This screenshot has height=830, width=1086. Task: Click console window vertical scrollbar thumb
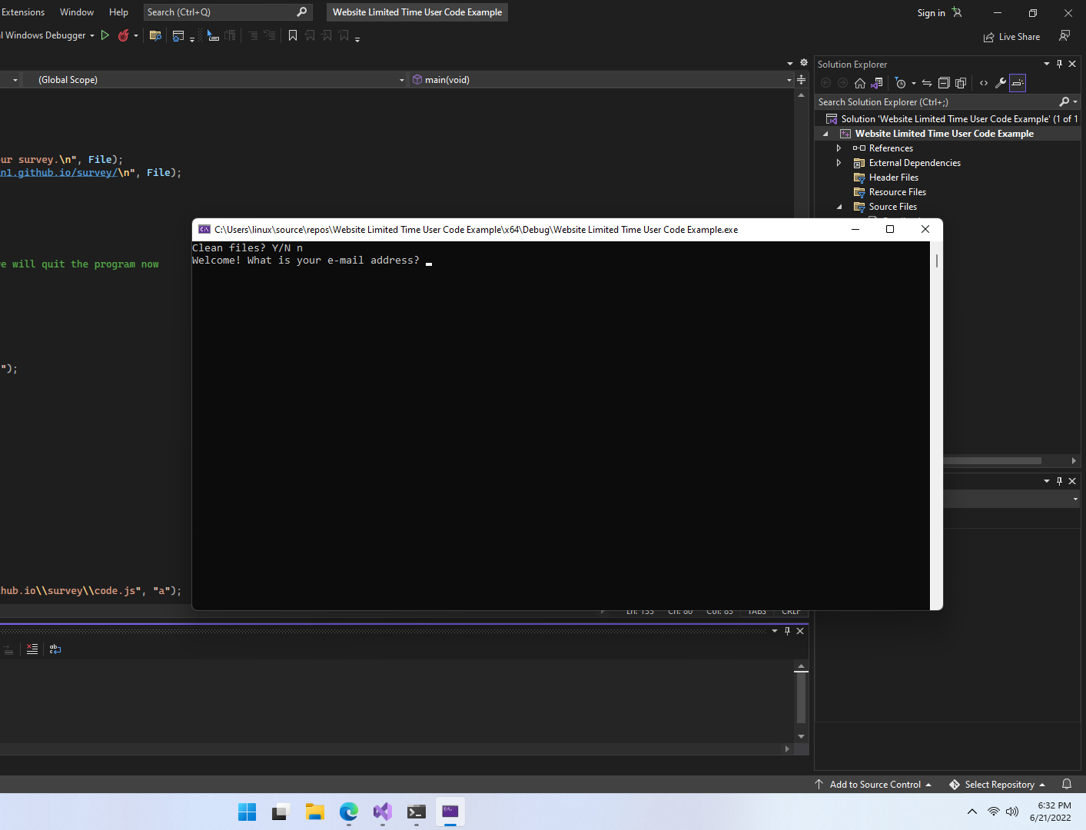tap(936, 261)
